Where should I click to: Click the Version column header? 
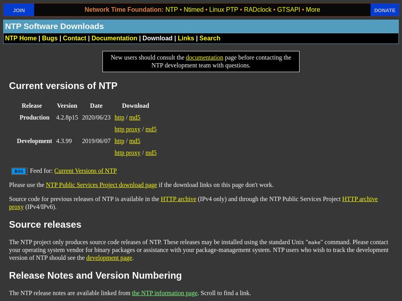[67, 106]
